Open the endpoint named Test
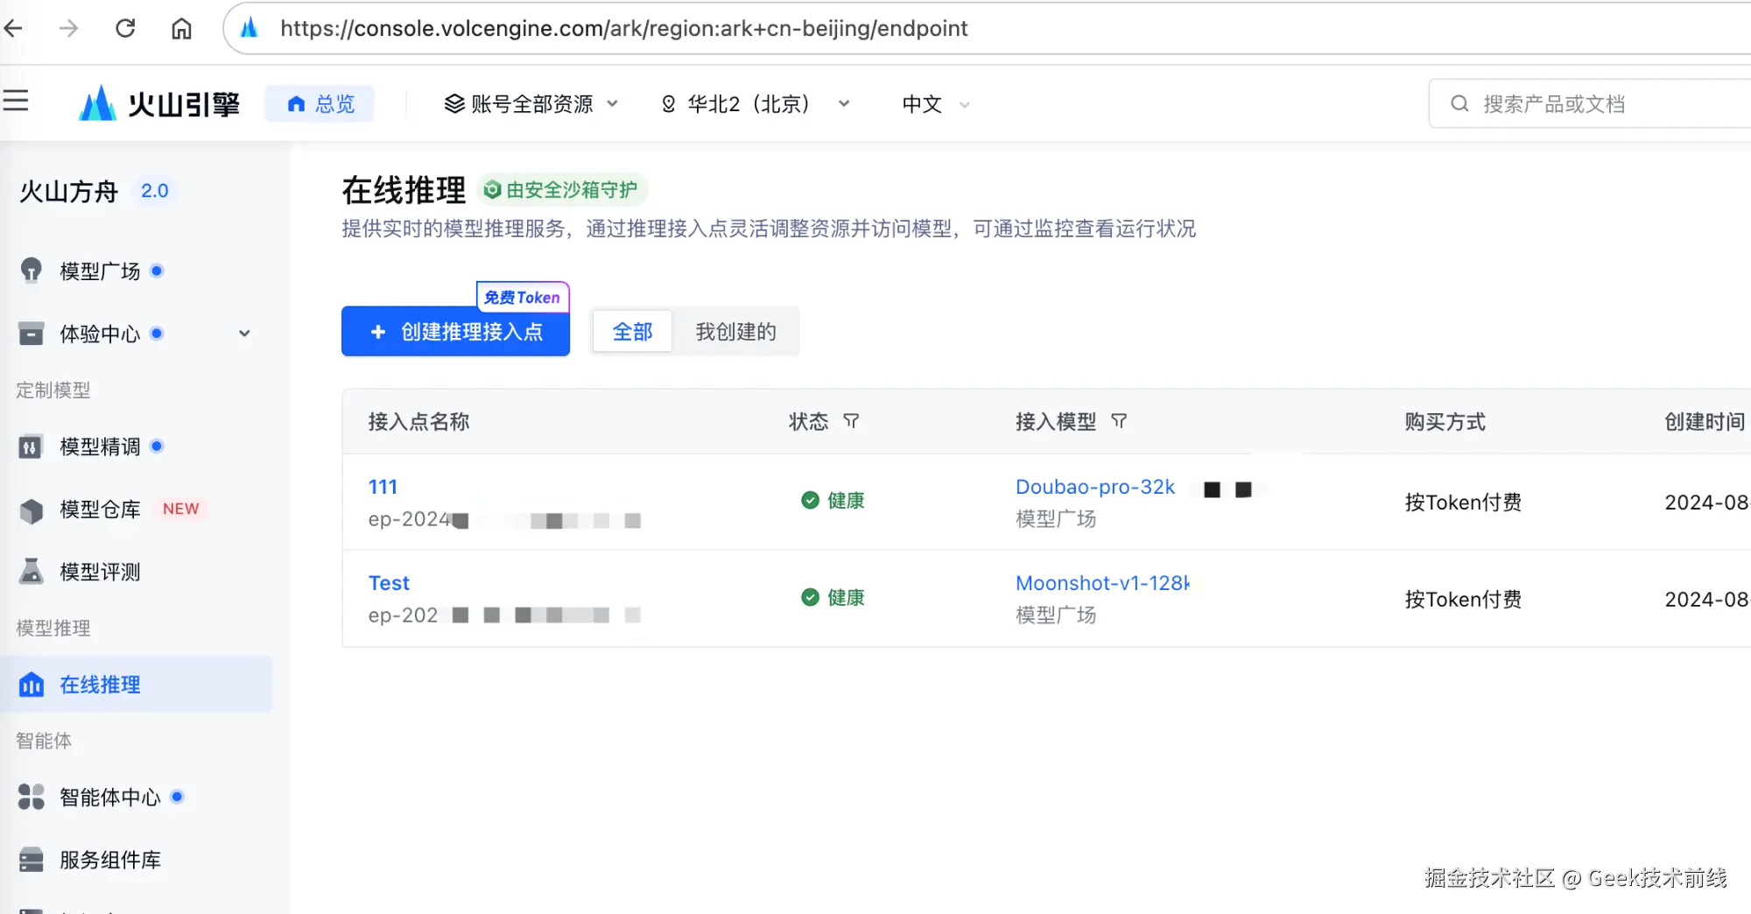The width and height of the screenshot is (1751, 914). [389, 583]
